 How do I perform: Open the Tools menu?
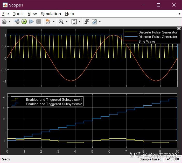pyautogui.click(x=18, y=14)
